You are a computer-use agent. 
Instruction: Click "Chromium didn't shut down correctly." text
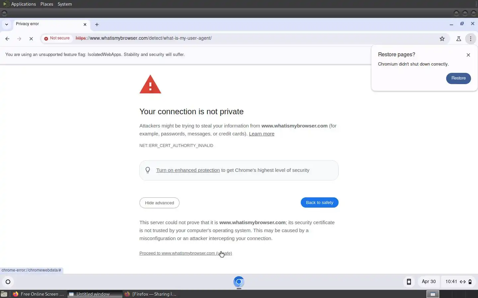tap(413, 64)
